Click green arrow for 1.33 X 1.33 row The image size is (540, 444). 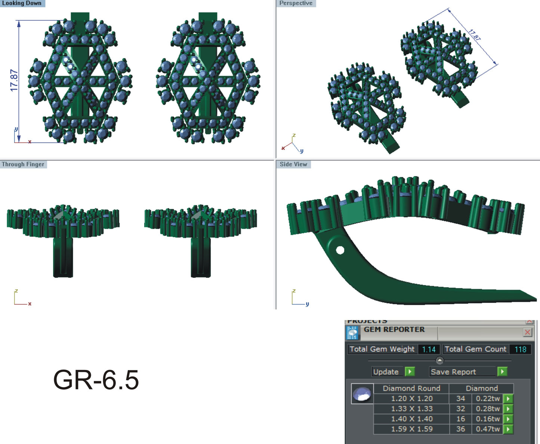[x=508, y=409]
